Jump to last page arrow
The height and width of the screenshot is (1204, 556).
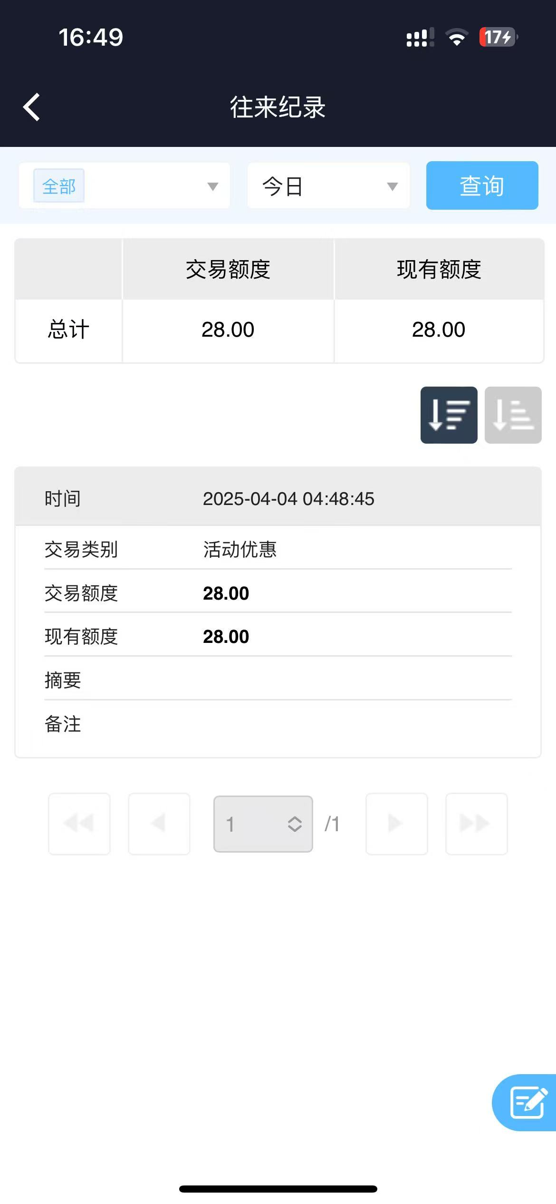tap(476, 824)
